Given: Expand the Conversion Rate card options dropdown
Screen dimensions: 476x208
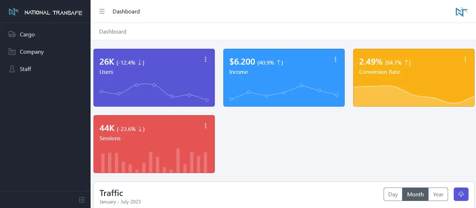Looking at the screenshot, I should coord(465,59).
